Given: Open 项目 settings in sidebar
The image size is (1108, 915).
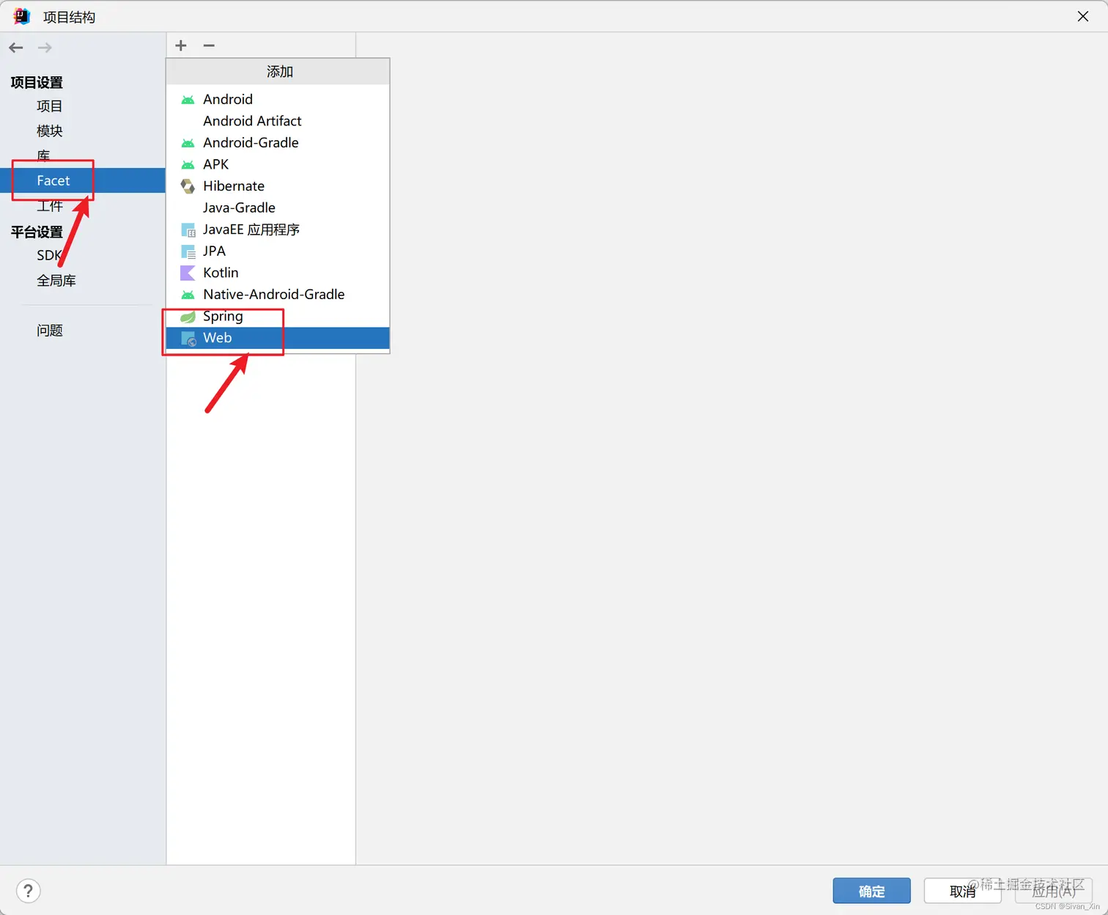Looking at the screenshot, I should tap(50, 106).
